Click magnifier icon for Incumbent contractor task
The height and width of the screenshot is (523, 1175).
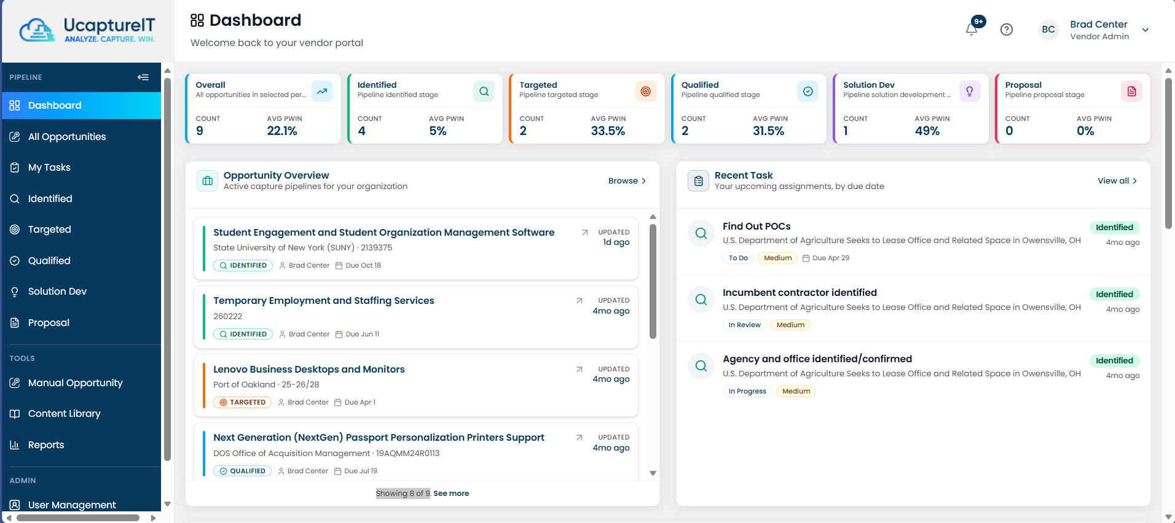tap(701, 300)
